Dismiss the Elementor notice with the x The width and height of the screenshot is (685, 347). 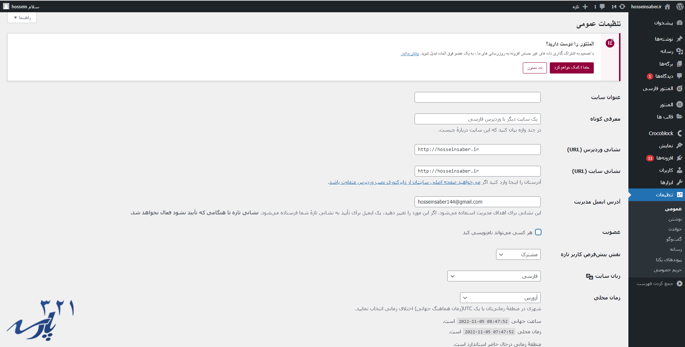[613, 40]
